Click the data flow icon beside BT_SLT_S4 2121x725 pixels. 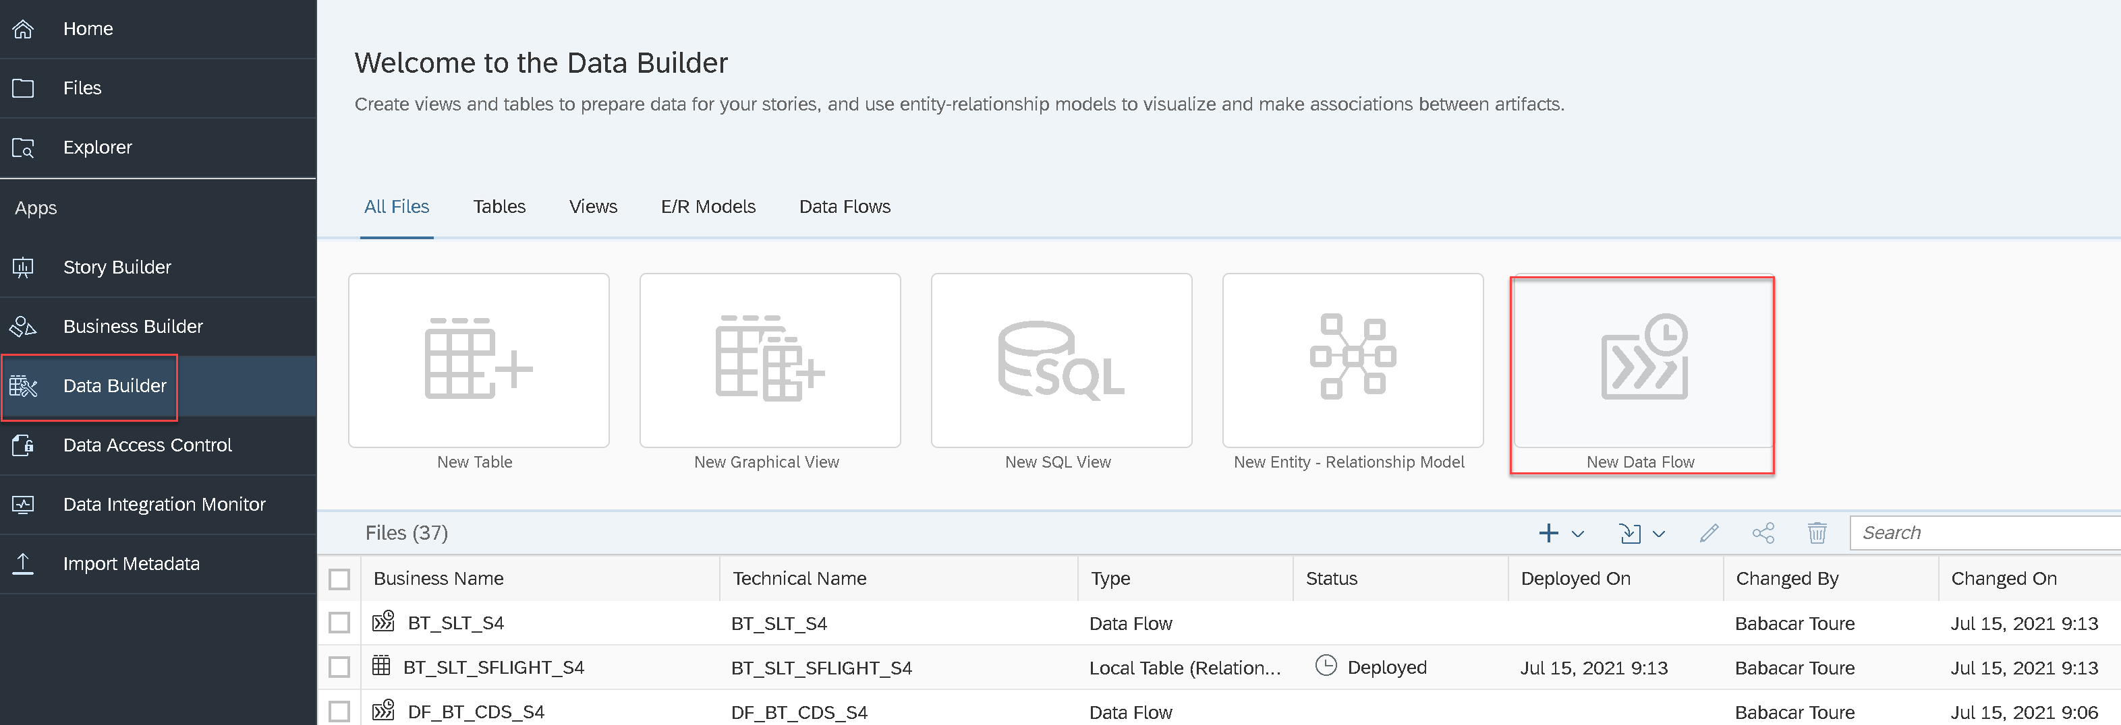(x=383, y=621)
